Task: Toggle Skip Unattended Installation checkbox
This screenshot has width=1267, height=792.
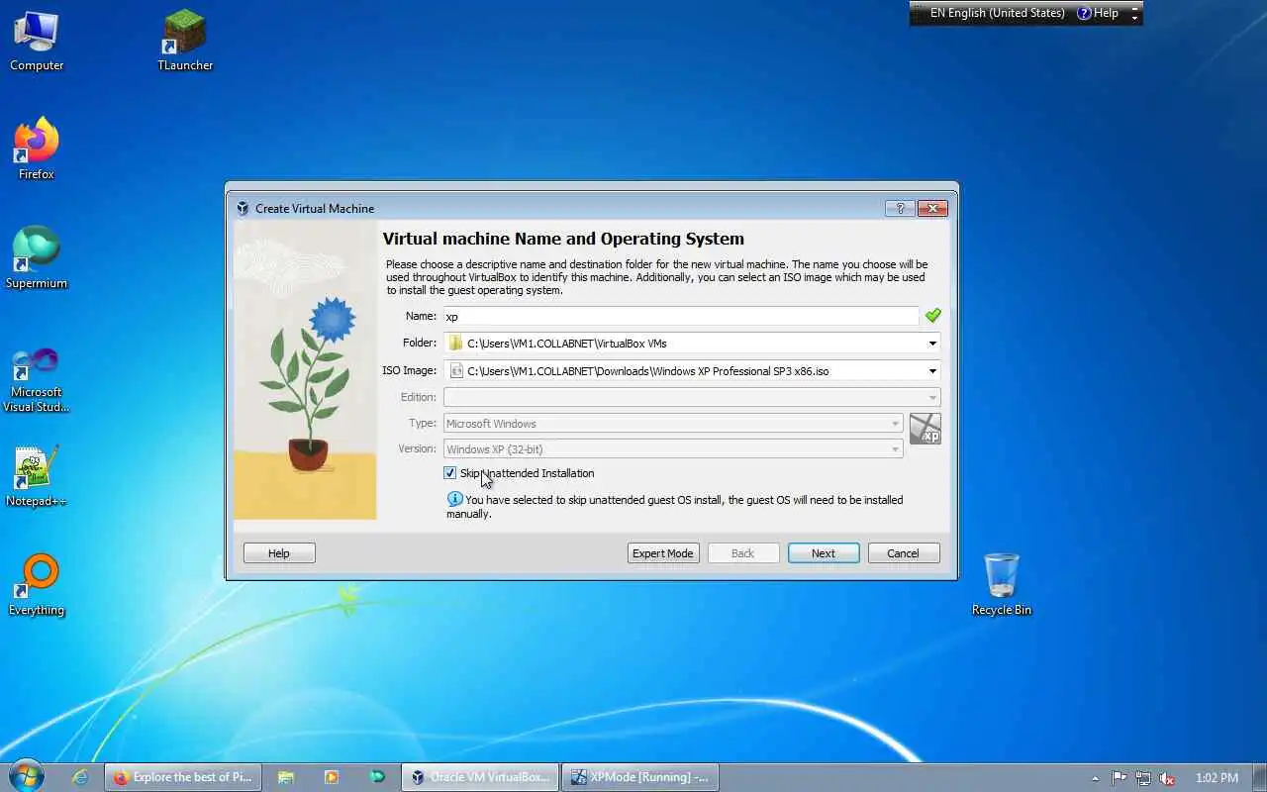Action: click(450, 473)
